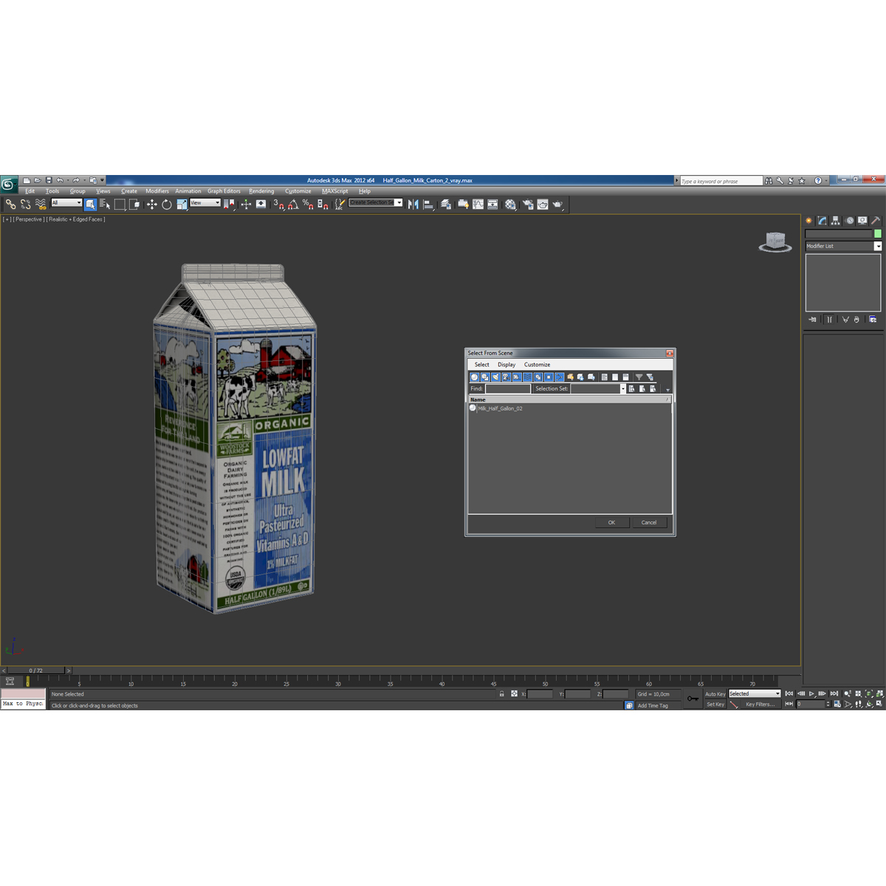The height and width of the screenshot is (886, 886).
Task: Toggle Display Bone Objects filter in dialog
Action: tap(560, 377)
